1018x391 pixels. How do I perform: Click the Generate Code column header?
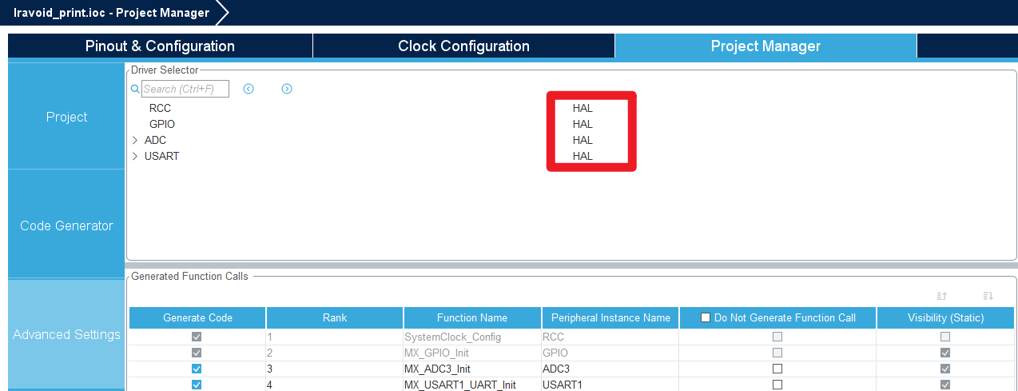point(197,317)
